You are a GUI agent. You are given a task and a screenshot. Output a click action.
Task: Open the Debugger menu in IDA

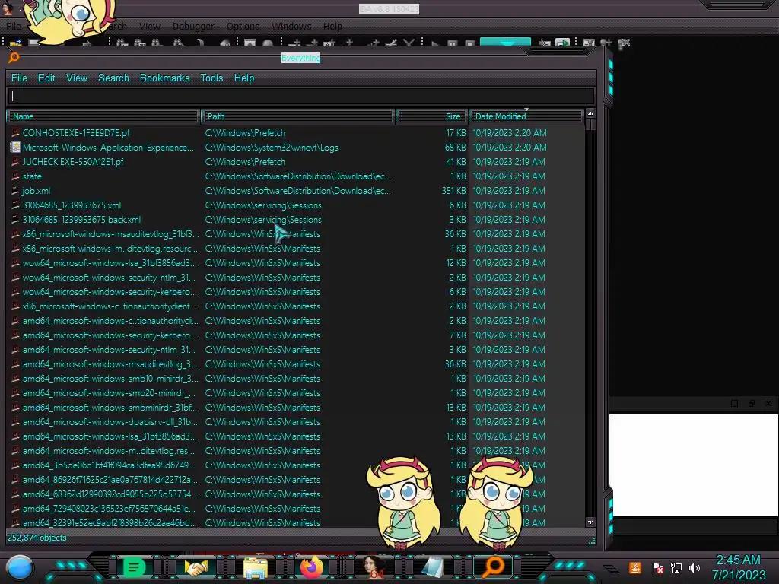point(193,26)
